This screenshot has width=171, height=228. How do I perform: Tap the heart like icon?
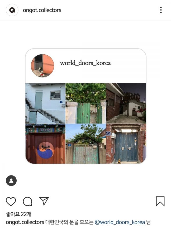pyautogui.click(x=11, y=201)
